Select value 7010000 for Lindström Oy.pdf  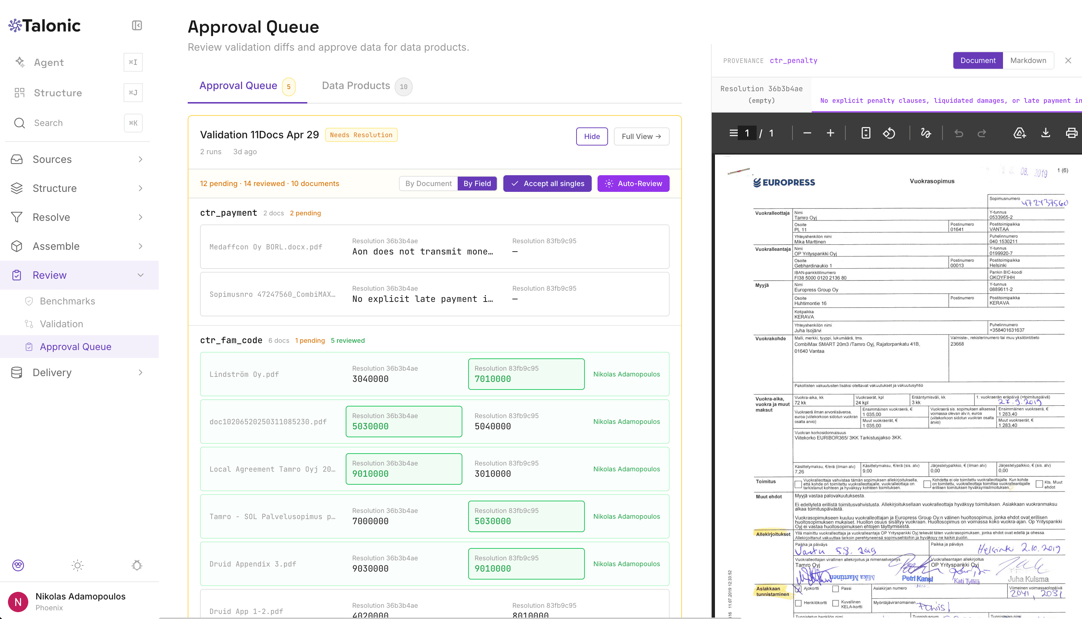(526, 374)
